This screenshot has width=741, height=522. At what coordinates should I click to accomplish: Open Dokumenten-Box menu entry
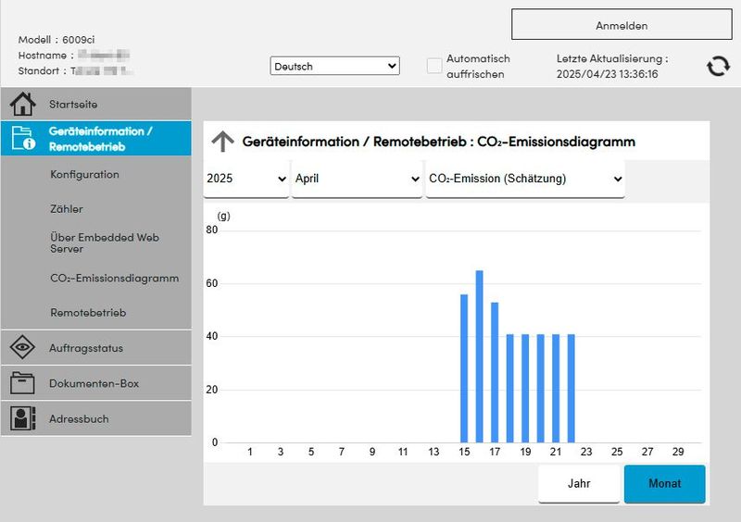tap(96, 383)
